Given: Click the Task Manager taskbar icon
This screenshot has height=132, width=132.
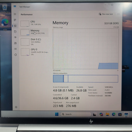Looking at the screenshot, I should click(126, 115).
